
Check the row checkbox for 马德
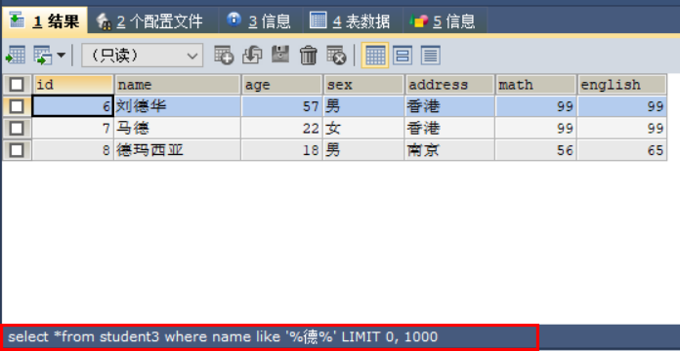(17, 129)
